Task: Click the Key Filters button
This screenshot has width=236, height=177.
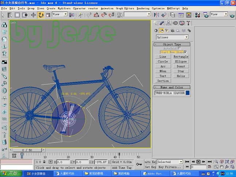Action: (x=170, y=167)
